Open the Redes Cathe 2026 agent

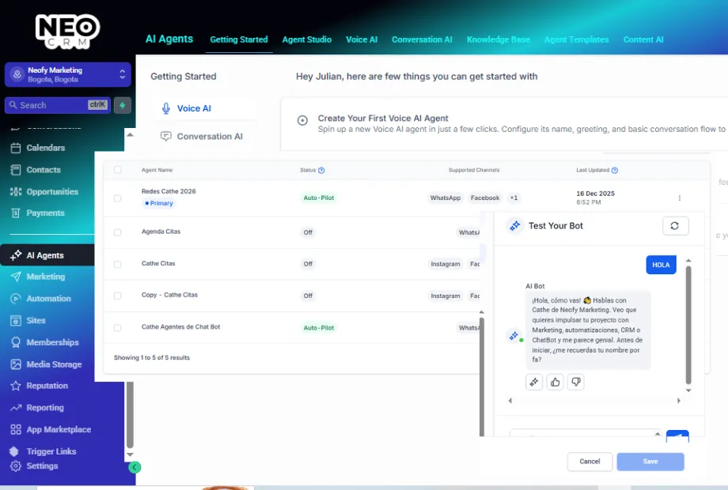click(169, 191)
